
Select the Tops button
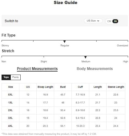6,77
